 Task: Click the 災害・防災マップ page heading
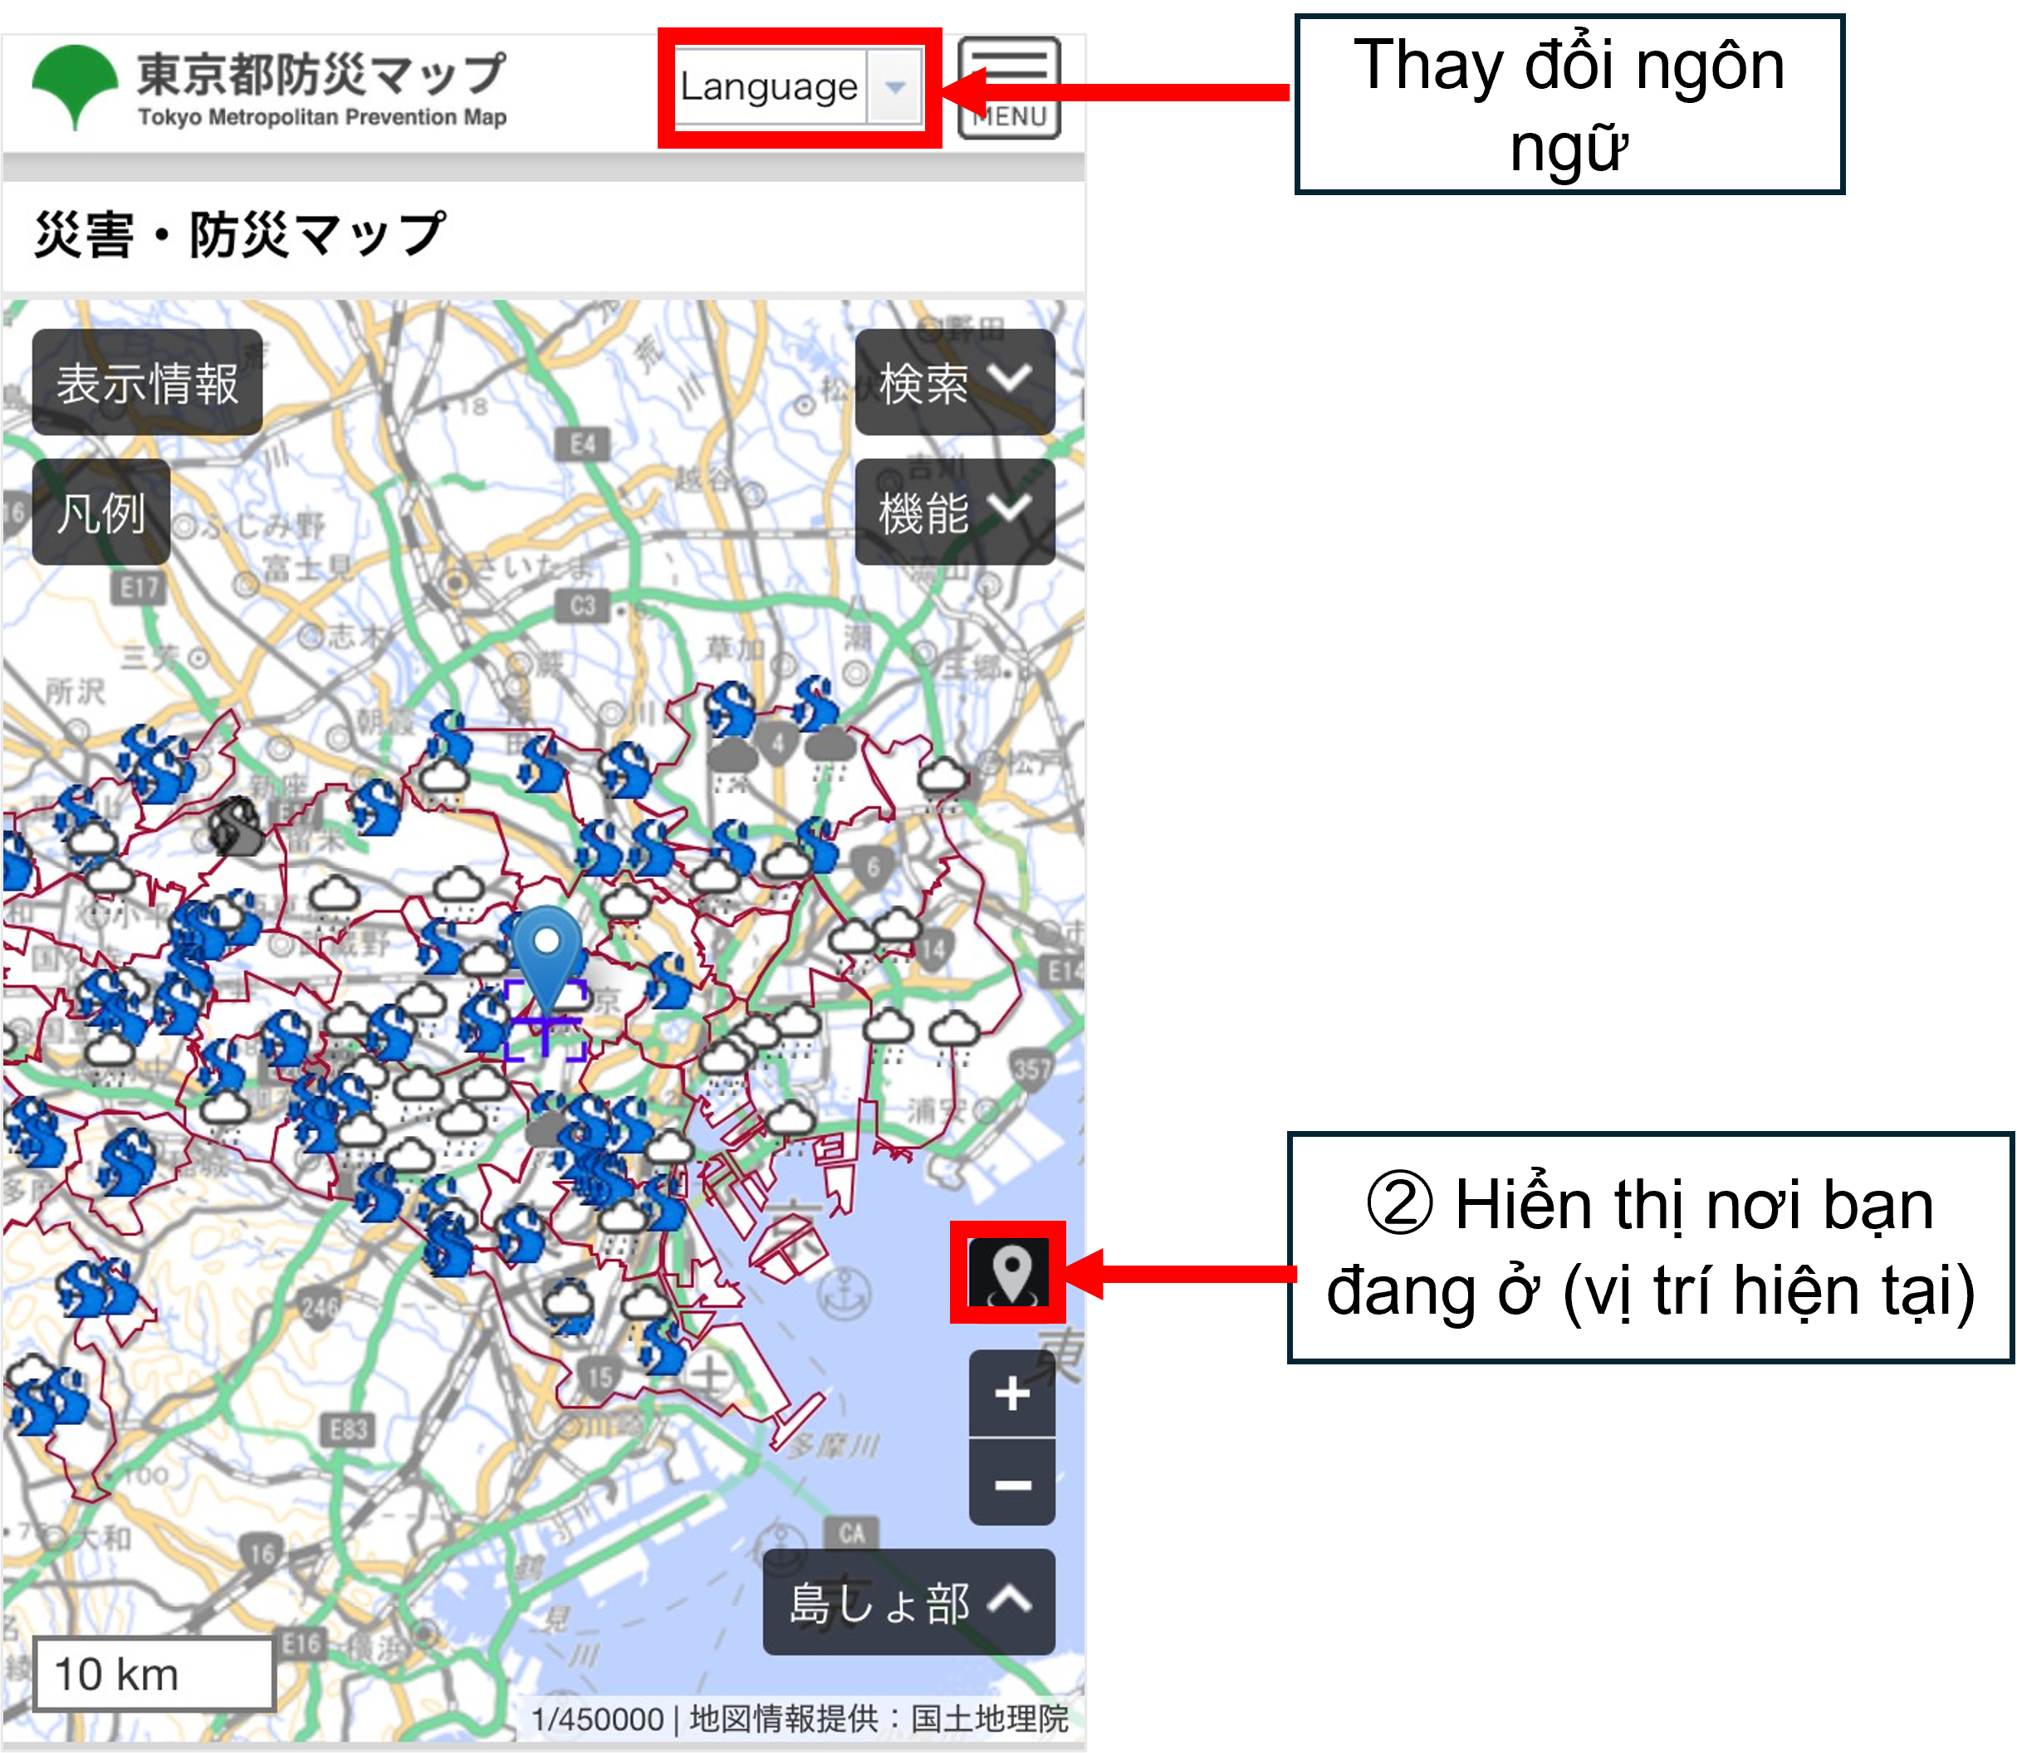coord(240,235)
